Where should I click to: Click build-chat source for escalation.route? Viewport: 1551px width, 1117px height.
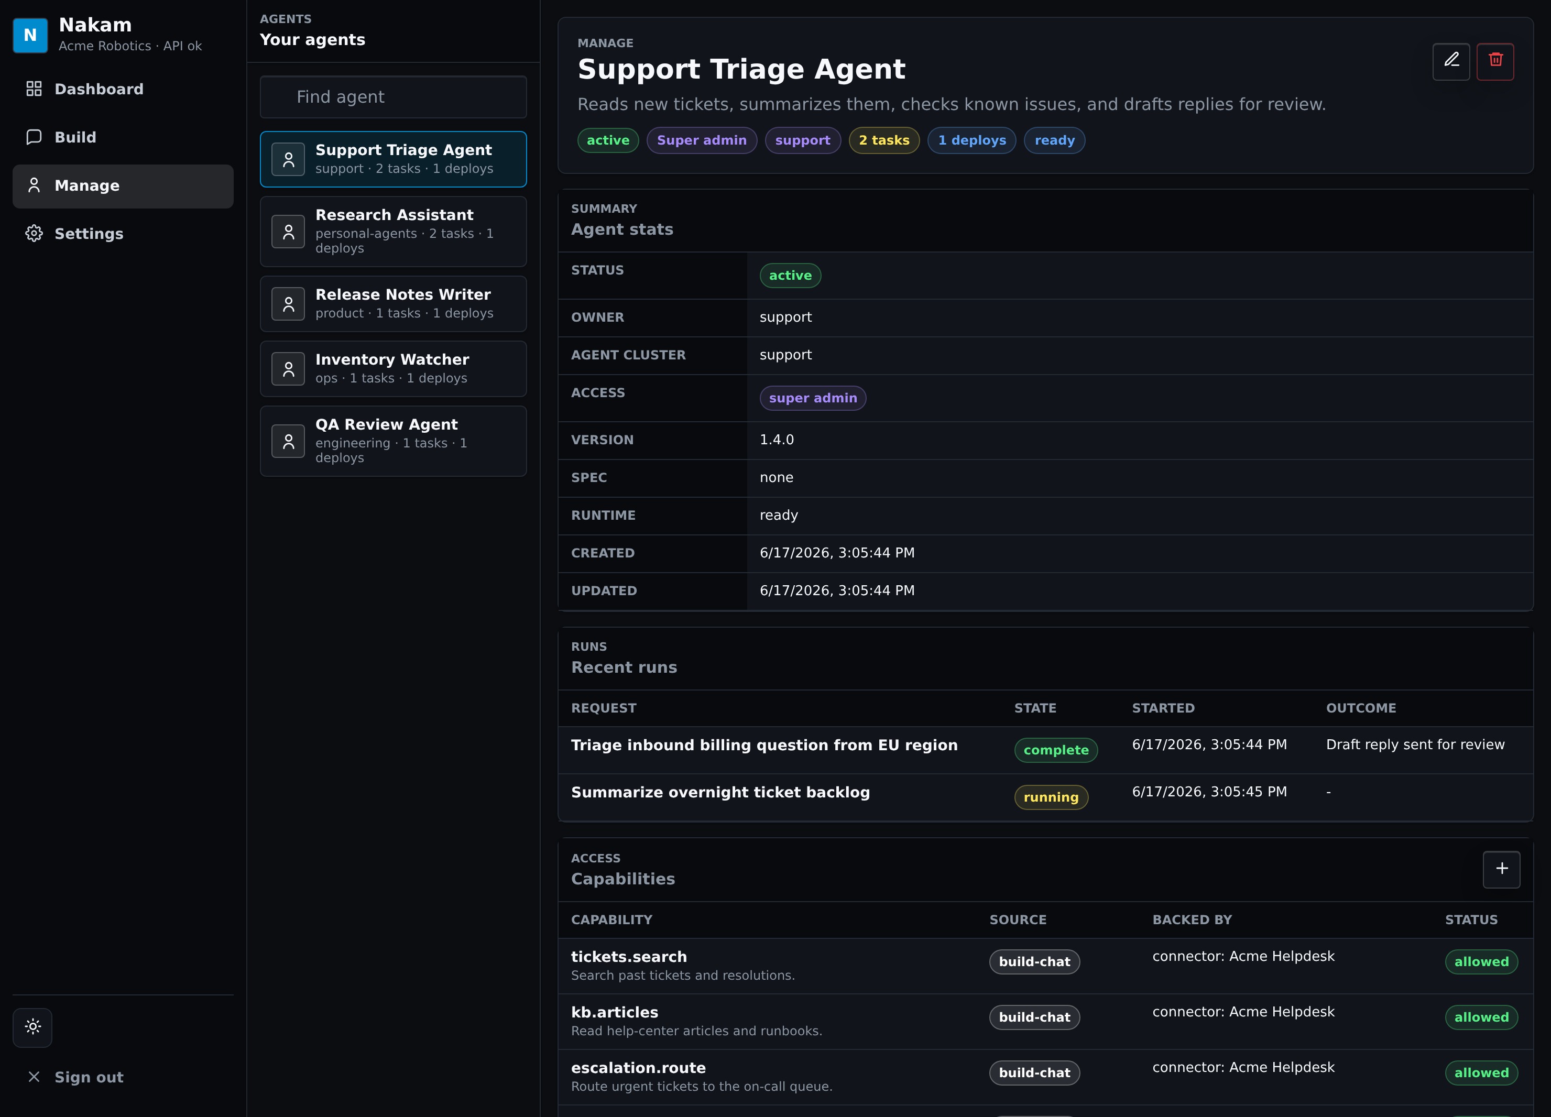pos(1034,1072)
